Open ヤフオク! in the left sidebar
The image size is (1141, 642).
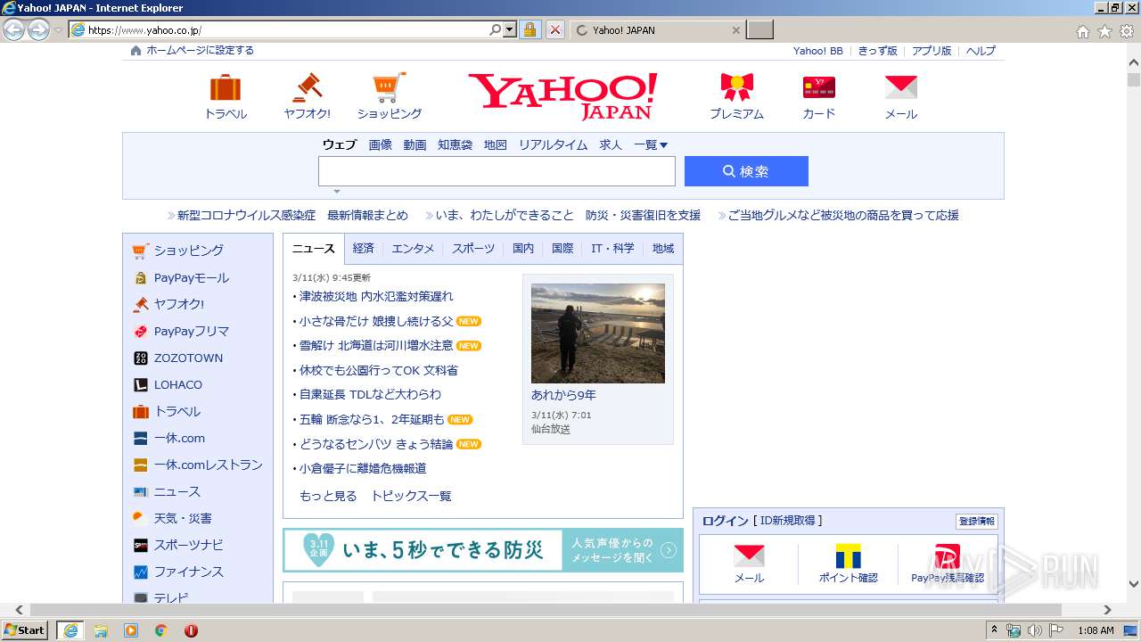[178, 304]
